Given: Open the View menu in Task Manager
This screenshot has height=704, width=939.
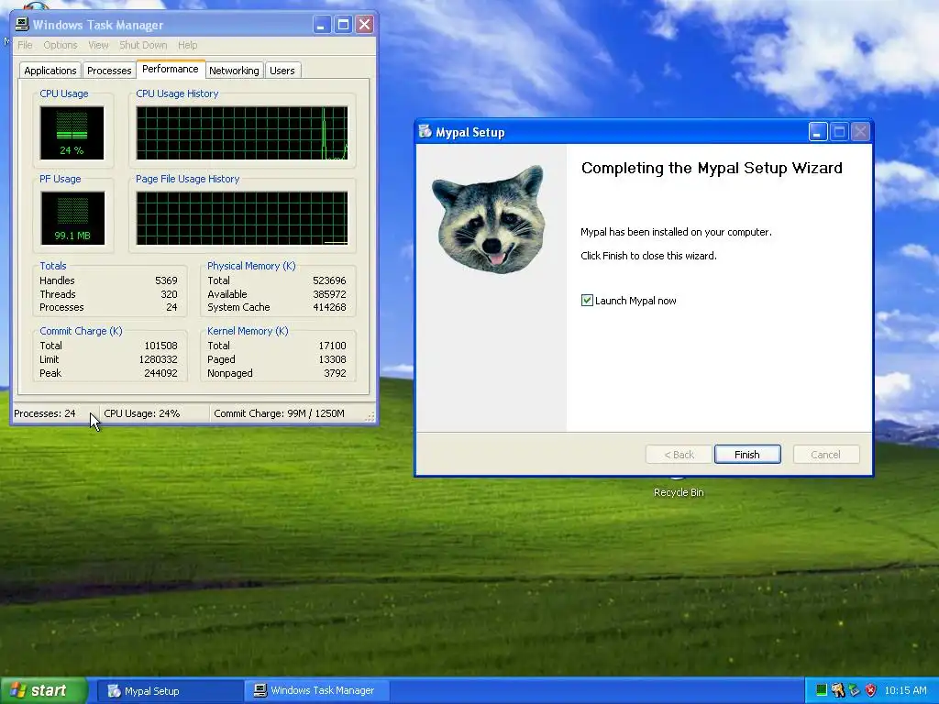Looking at the screenshot, I should click(x=98, y=45).
